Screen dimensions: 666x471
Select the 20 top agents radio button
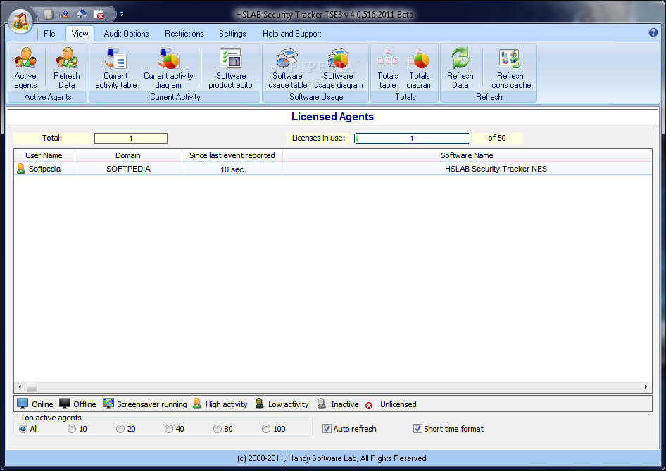(x=120, y=429)
